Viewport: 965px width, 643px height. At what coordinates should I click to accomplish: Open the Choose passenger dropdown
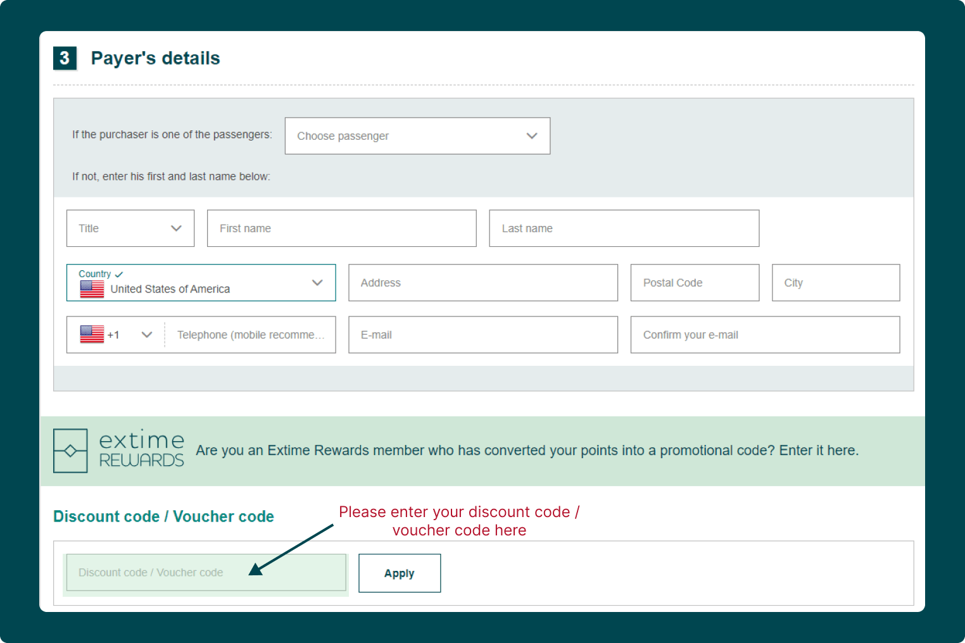point(417,135)
